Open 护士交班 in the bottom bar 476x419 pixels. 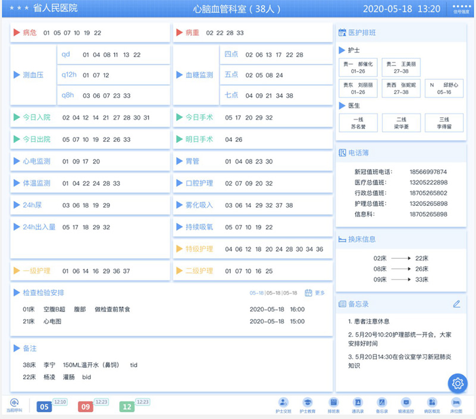point(283,405)
